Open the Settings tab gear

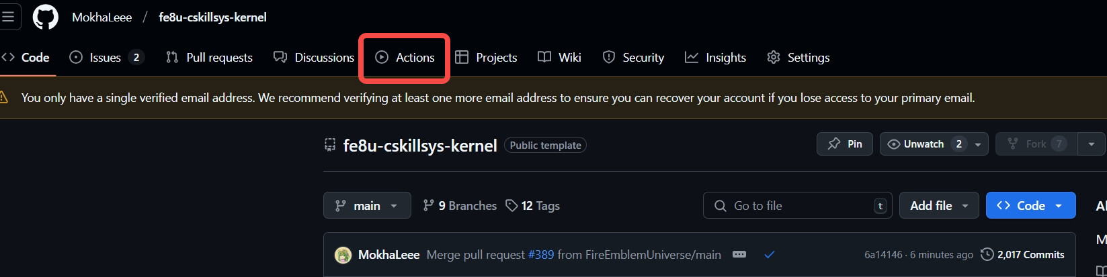click(798, 58)
